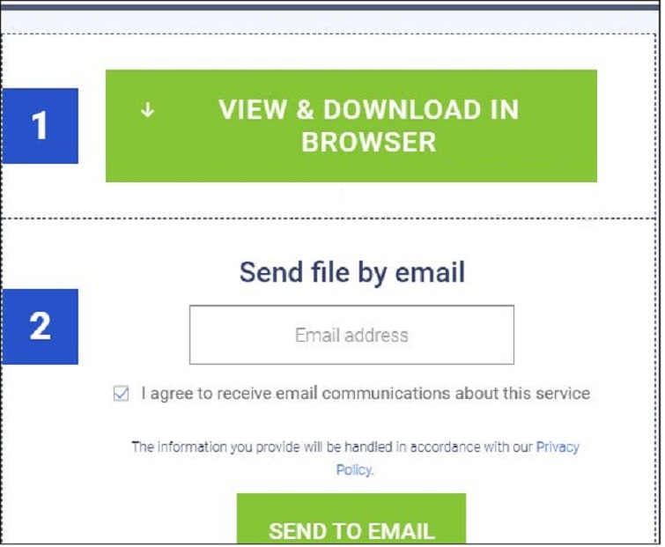The height and width of the screenshot is (547, 665).
Task: Focus the Email address input field
Action: [351, 335]
